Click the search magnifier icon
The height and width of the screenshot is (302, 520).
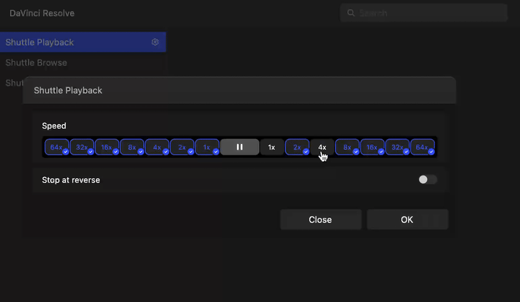351,13
